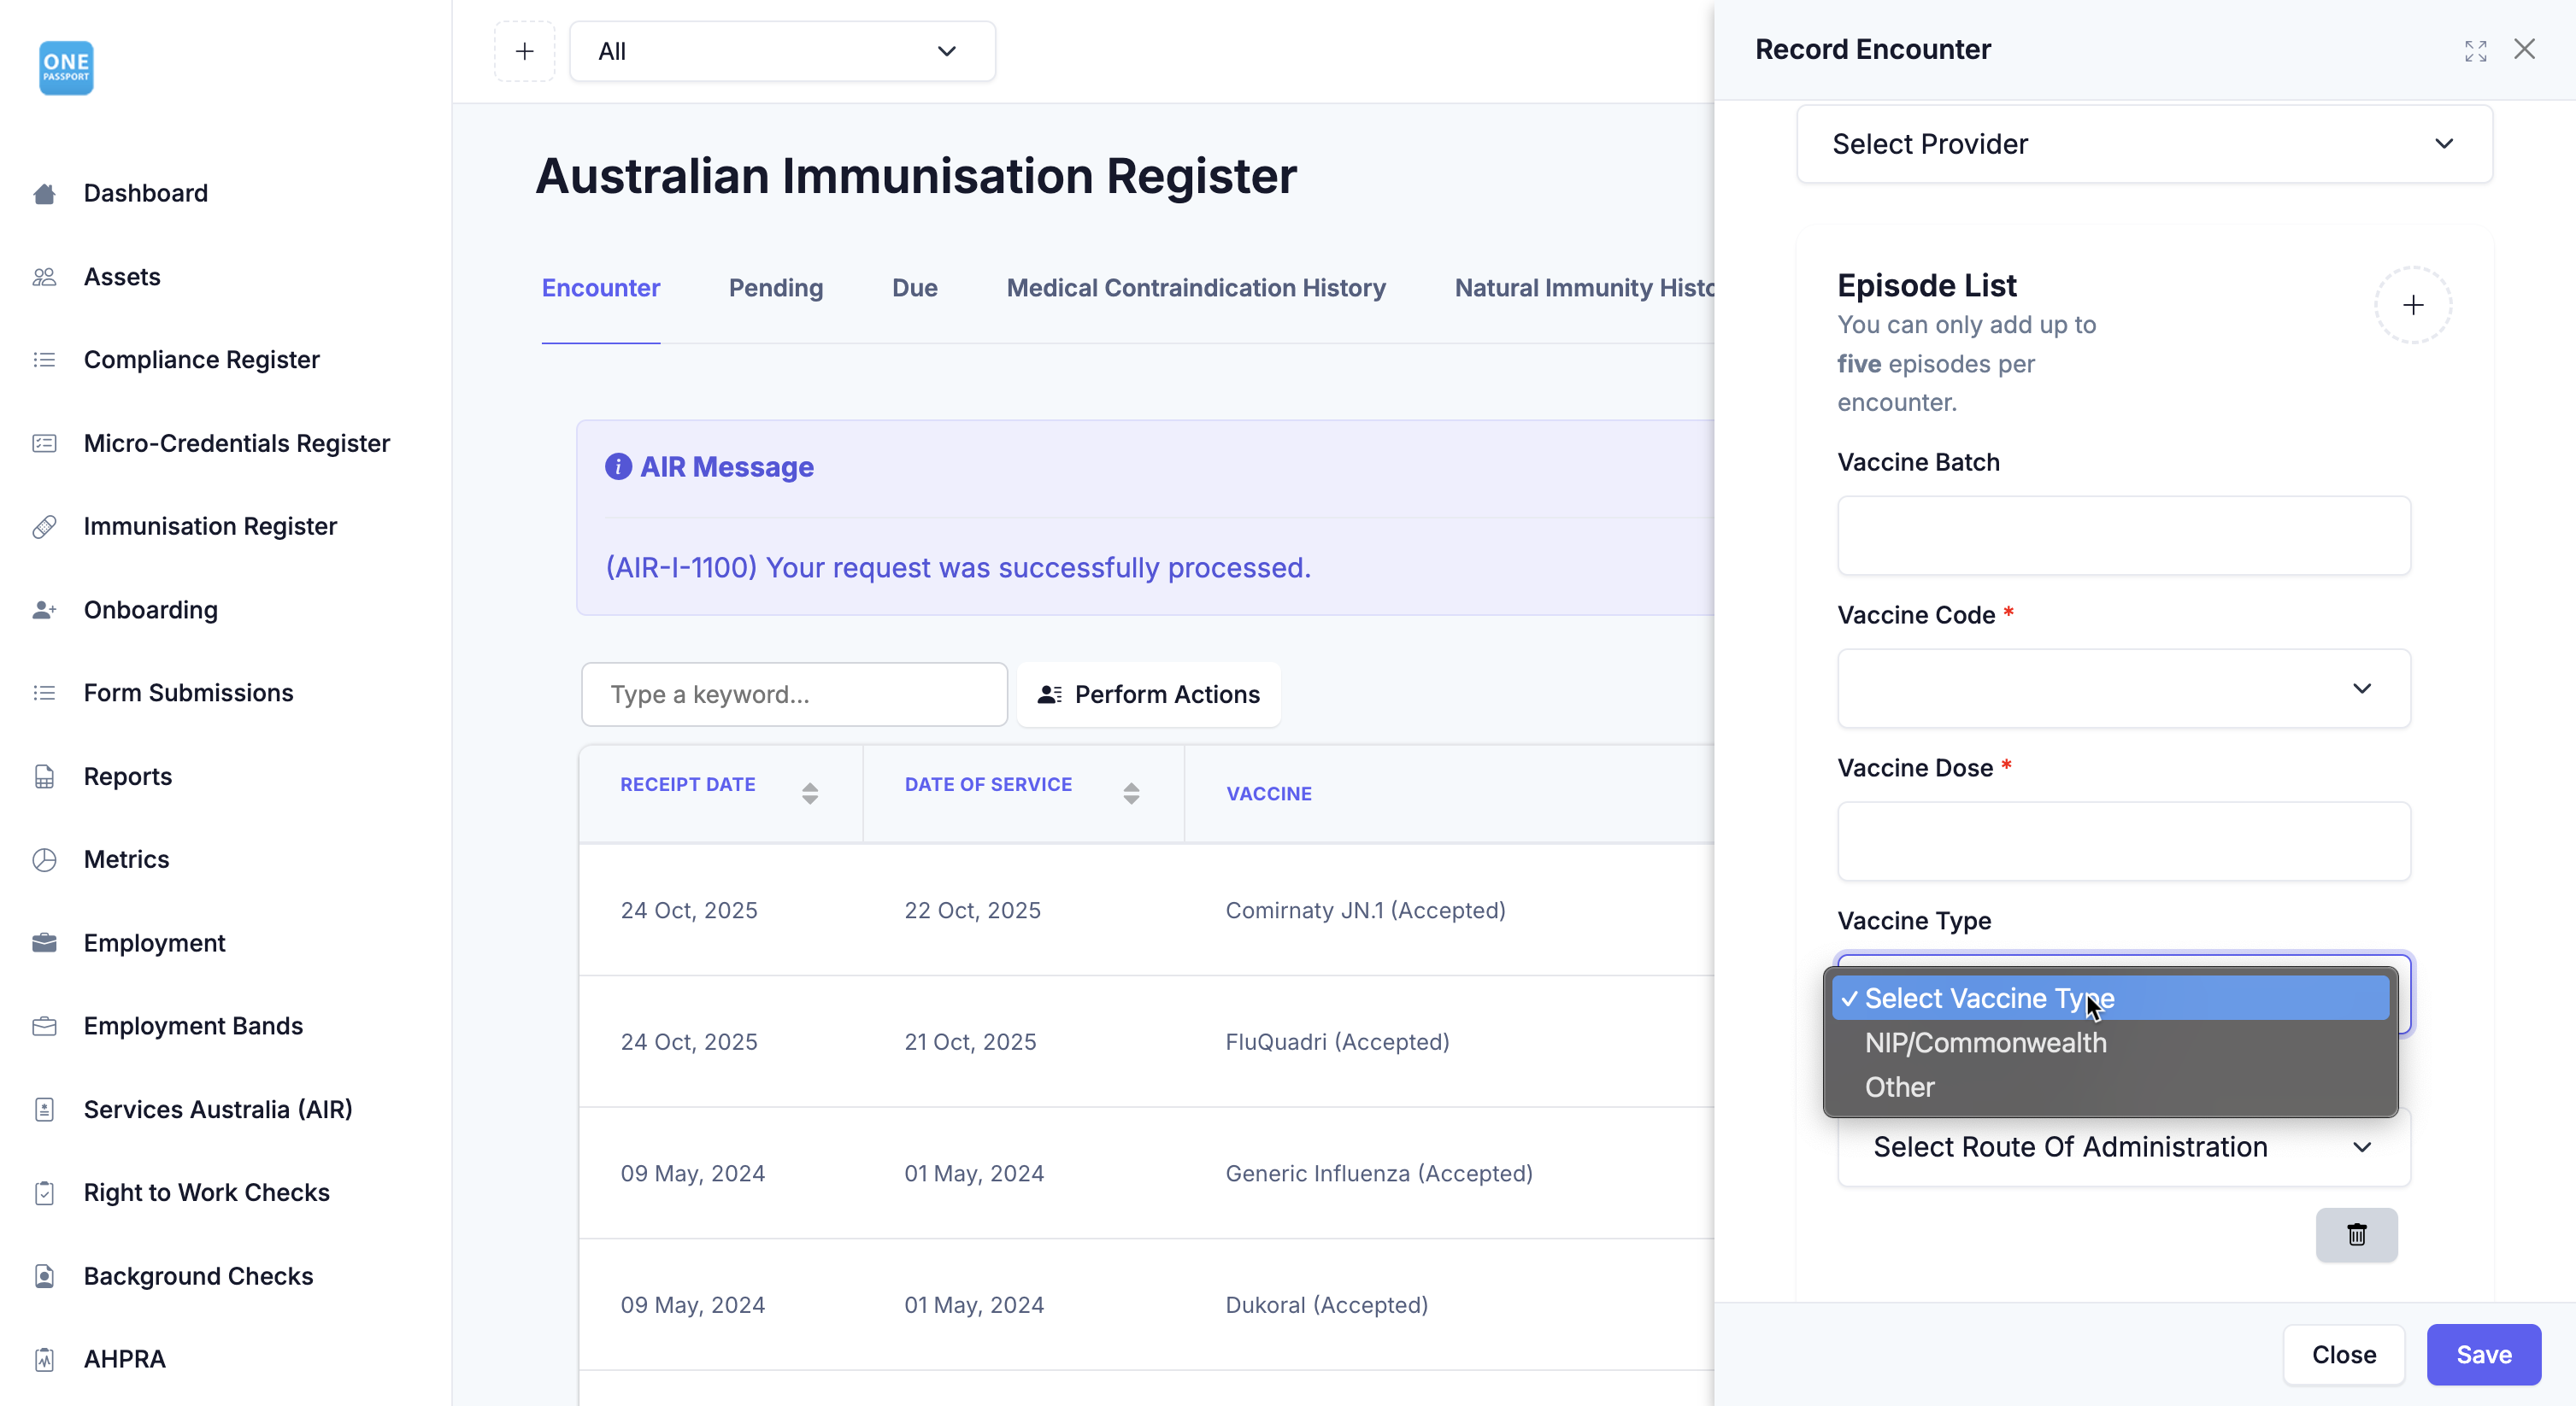Open Dashboard from the sidebar
The width and height of the screenshot is (2576, 1406).
(x=145, y=193)
